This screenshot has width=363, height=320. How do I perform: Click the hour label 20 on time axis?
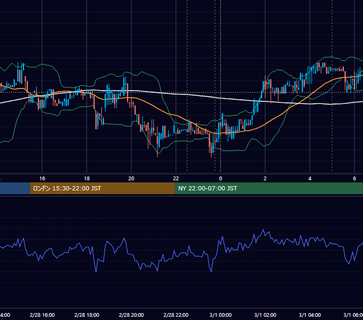click(131, 179)
